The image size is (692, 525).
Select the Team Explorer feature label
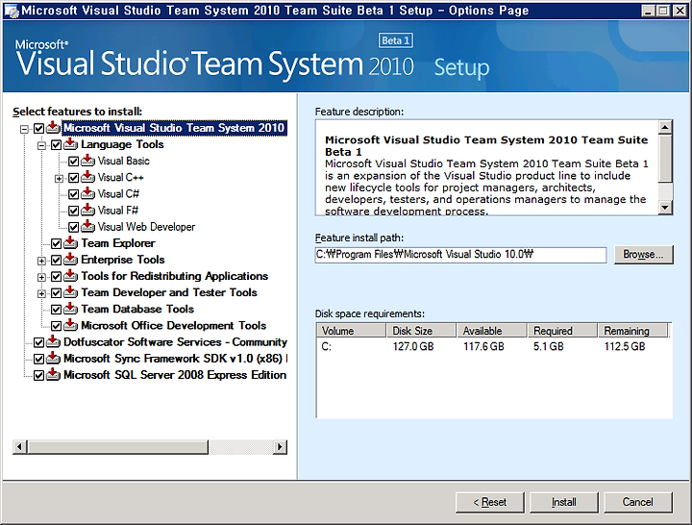click(x=118, y=243)
